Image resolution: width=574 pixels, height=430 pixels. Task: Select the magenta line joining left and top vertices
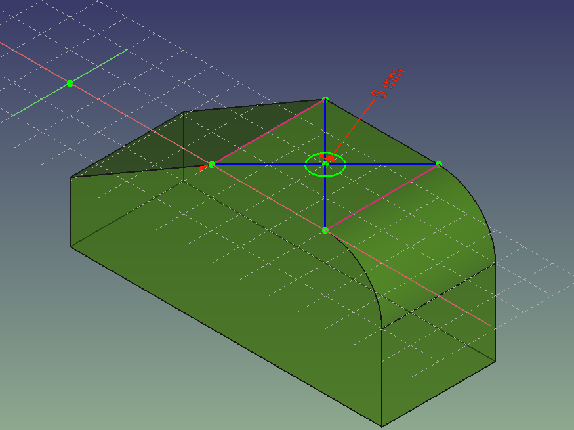(x=268, y=132)
